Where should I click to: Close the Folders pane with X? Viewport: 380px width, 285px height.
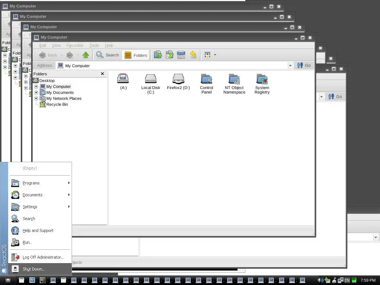102,74
